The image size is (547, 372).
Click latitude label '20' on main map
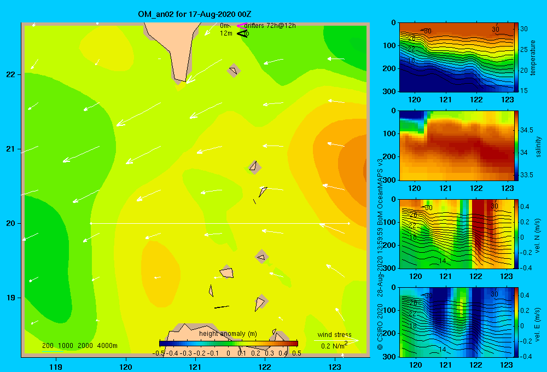pos(10,223)
